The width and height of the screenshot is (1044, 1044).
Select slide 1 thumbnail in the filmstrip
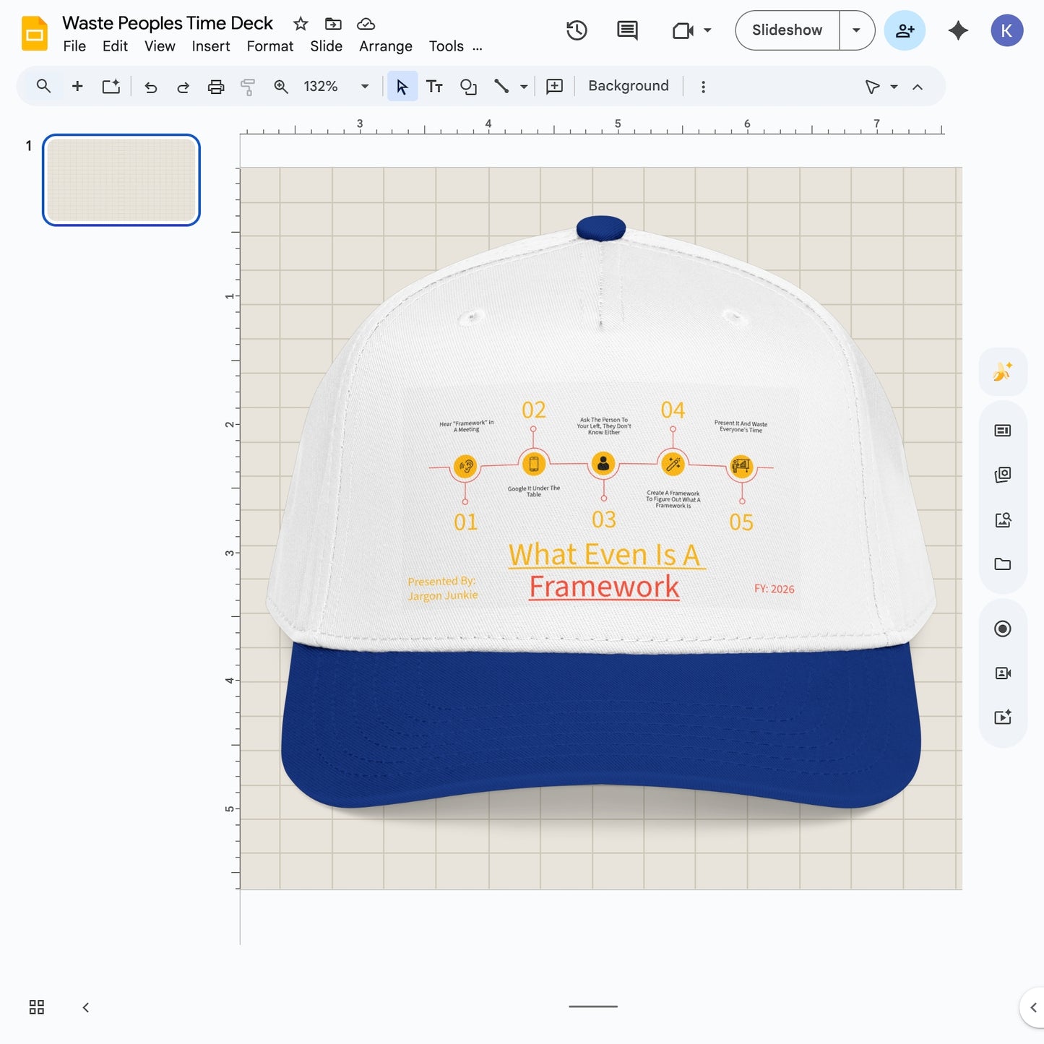pos(121,180)
